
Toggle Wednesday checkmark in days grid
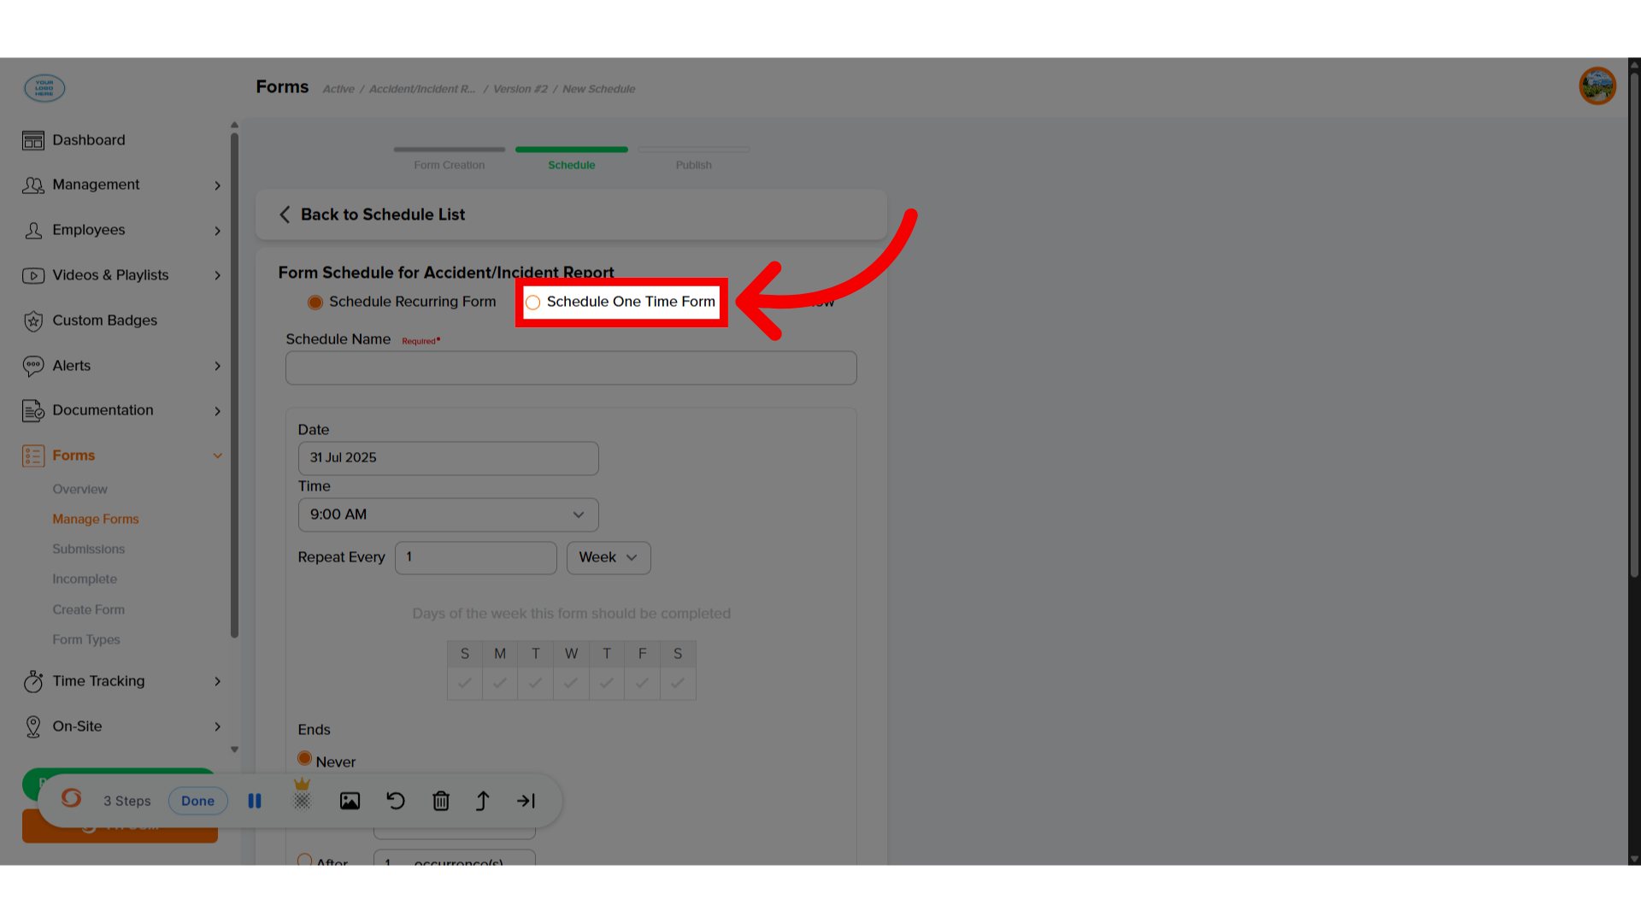pyautogui.click(x=571, y=683)
